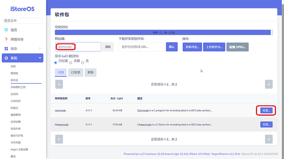Open 计划任务 submenu item
The image size is (284, 159).
click(x=16, y=101)
